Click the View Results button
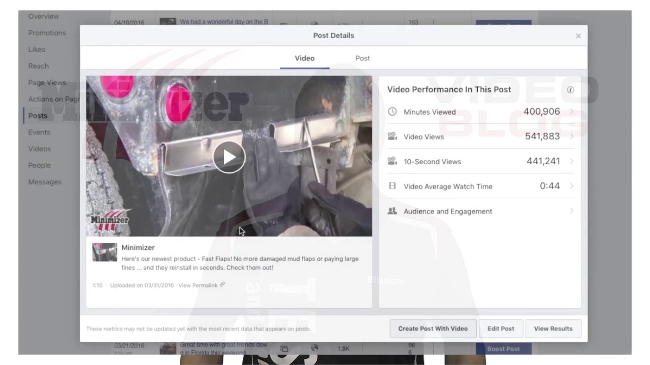650x365 pixels. [x=553, y=328]
